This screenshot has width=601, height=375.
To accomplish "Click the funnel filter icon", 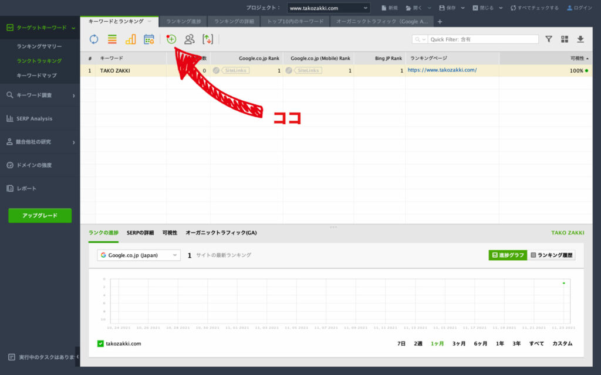I will [x=549, y=39].
